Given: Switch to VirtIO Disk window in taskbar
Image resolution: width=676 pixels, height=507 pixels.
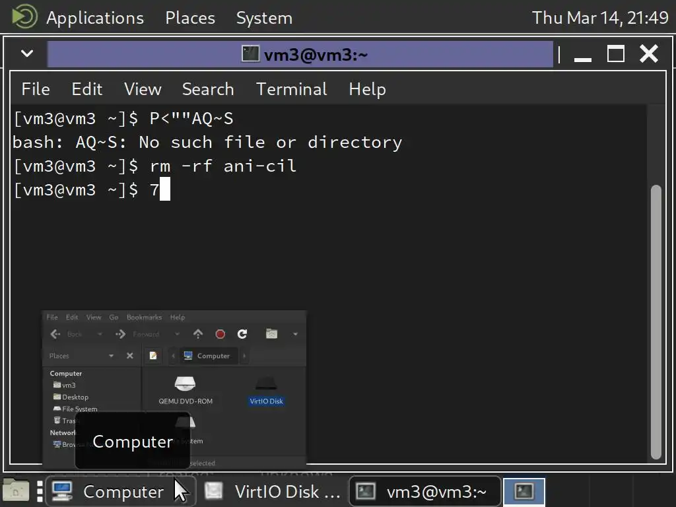Looking at the screenshot, I should 273,491.
